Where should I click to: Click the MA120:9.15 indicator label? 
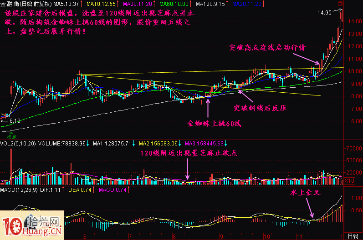(x=210, y=4)
